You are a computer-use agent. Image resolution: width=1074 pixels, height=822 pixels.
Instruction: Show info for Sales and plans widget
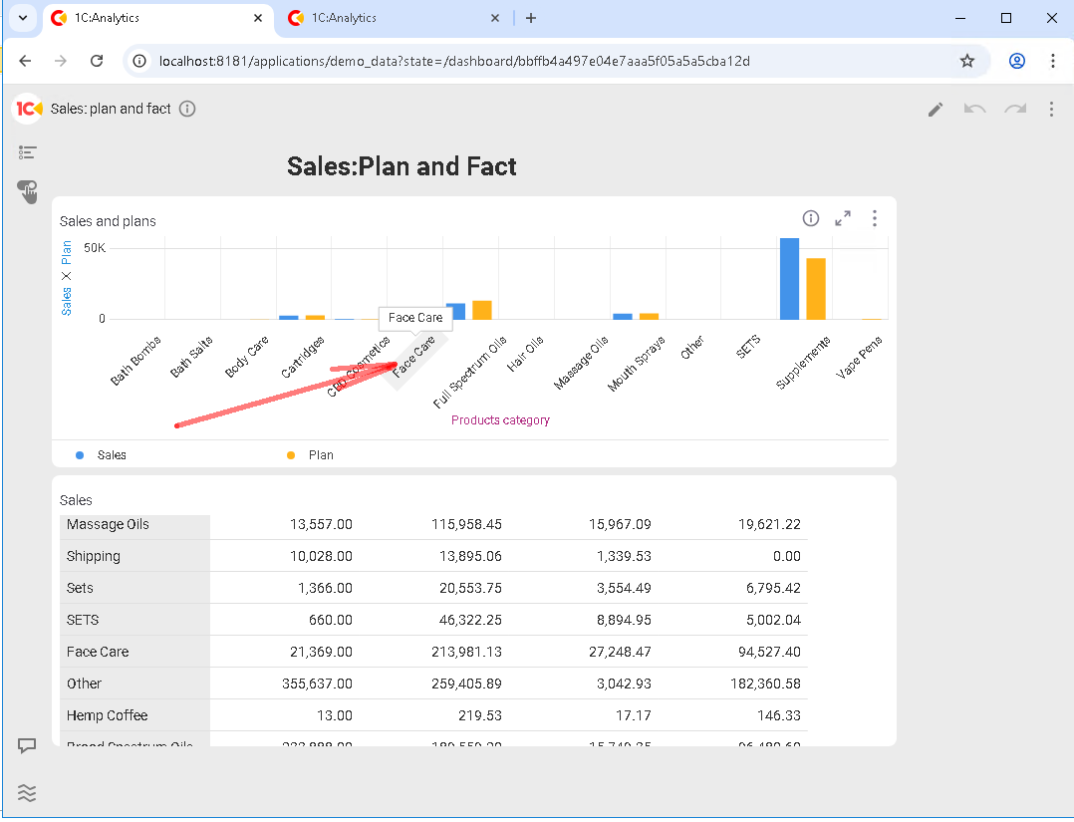click(811, 218)
